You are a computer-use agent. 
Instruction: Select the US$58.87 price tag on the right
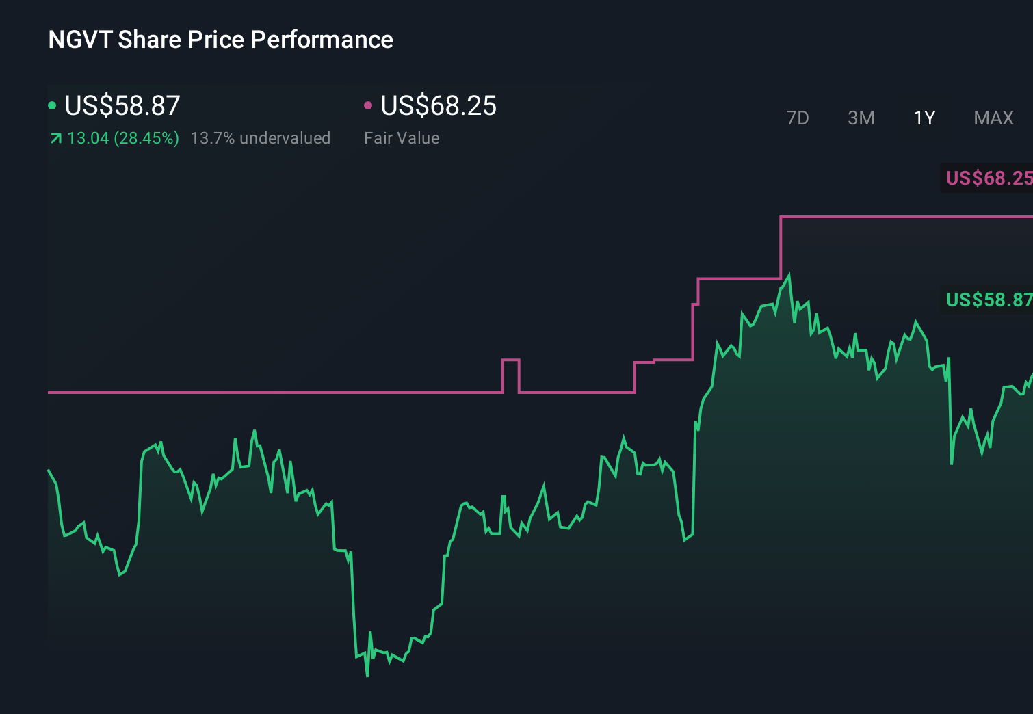click(988, 300)
